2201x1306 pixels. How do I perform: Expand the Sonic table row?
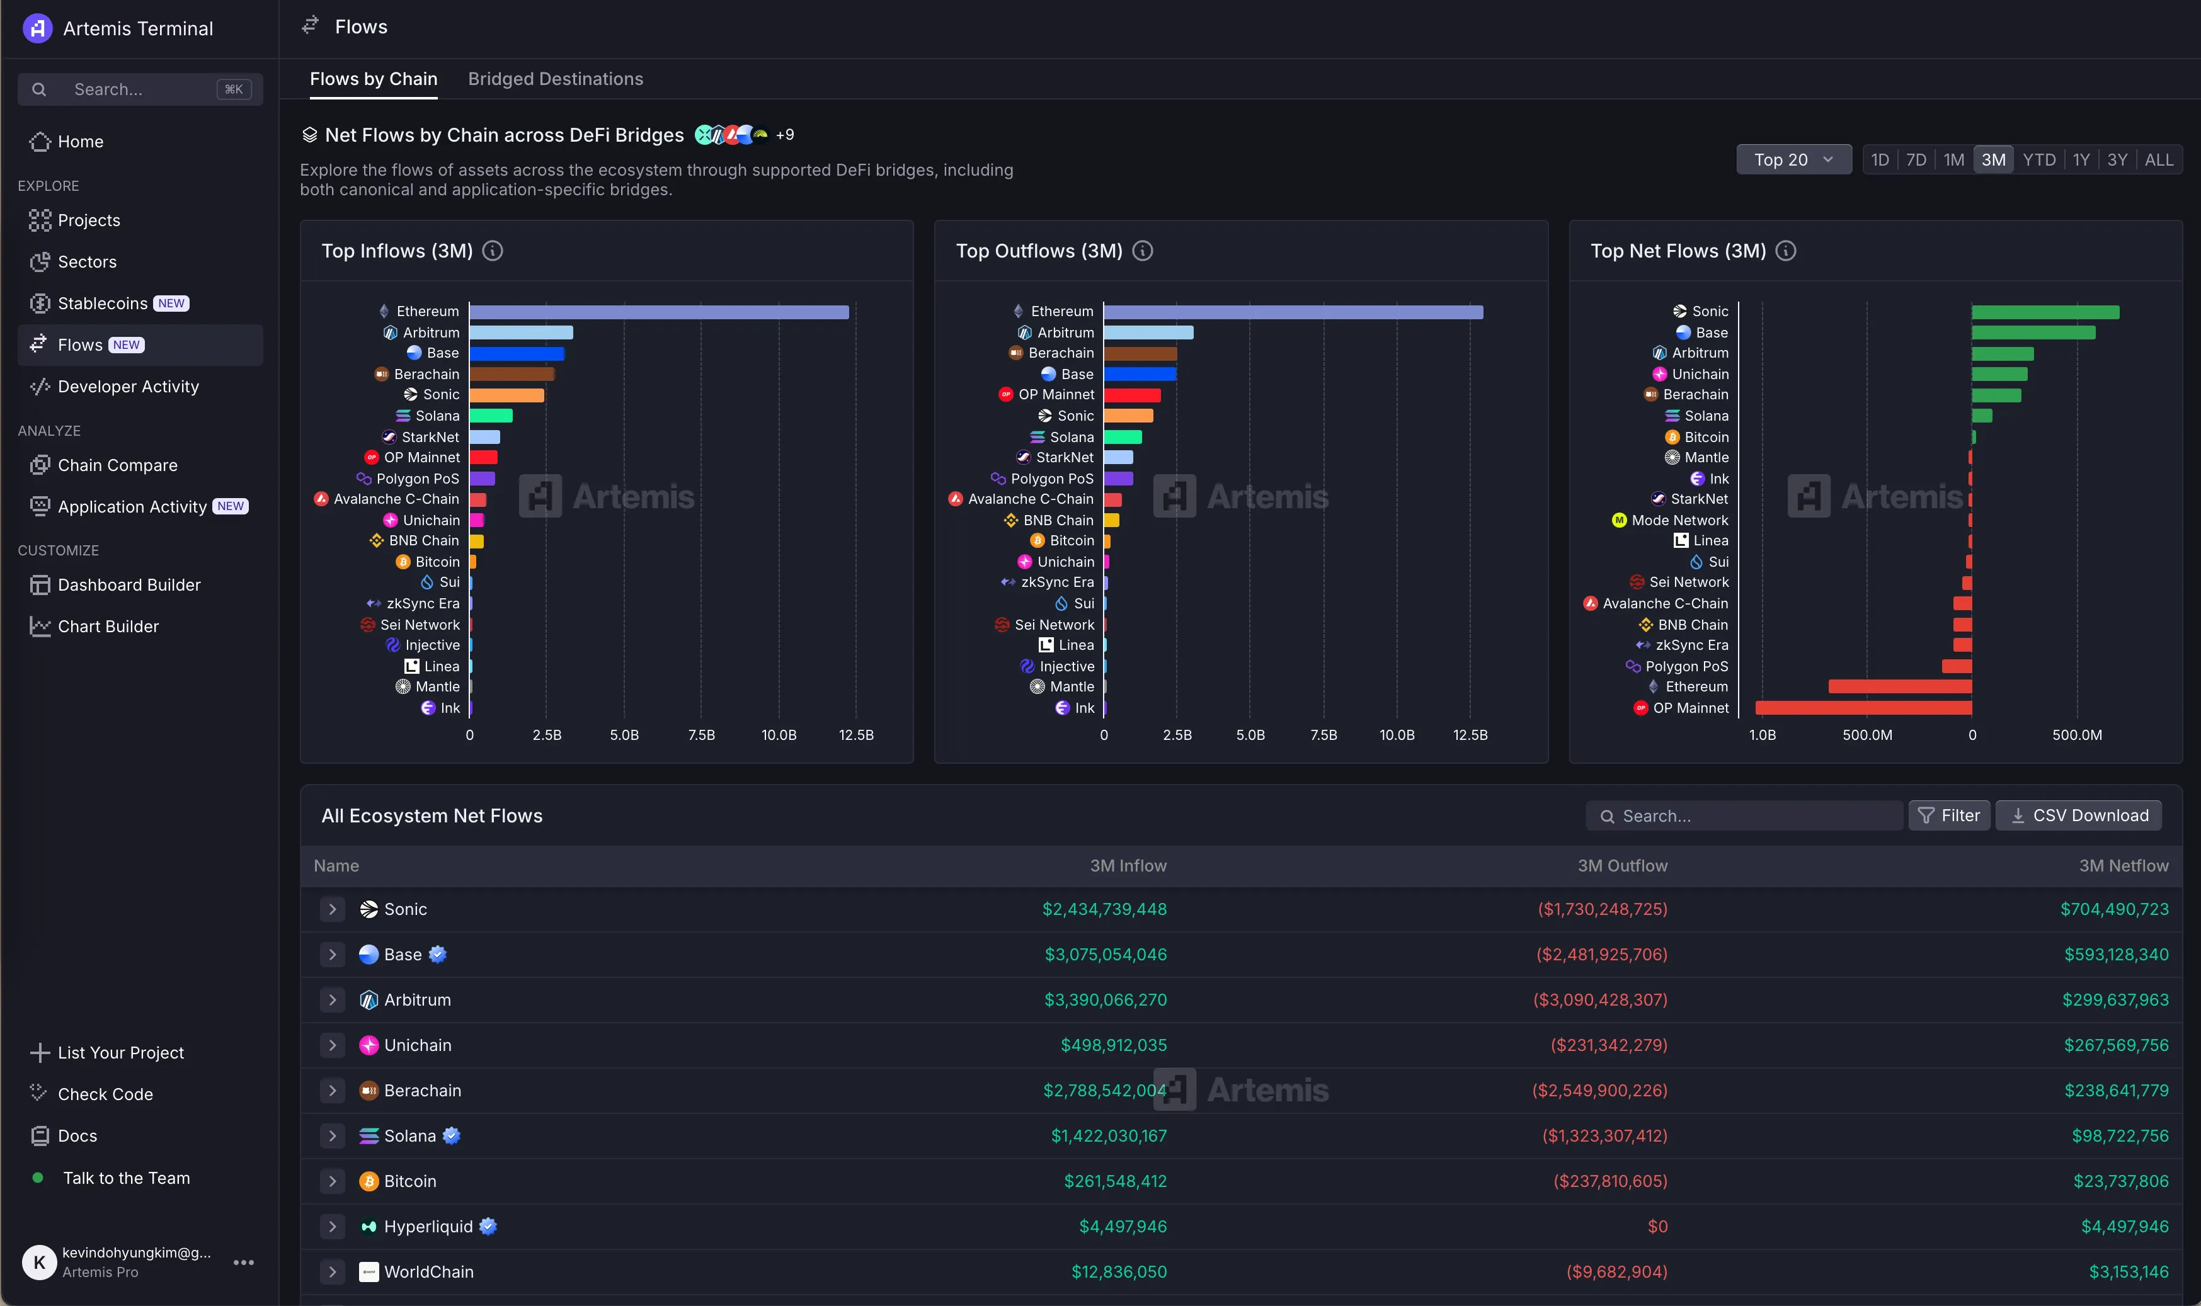[332, 909]
